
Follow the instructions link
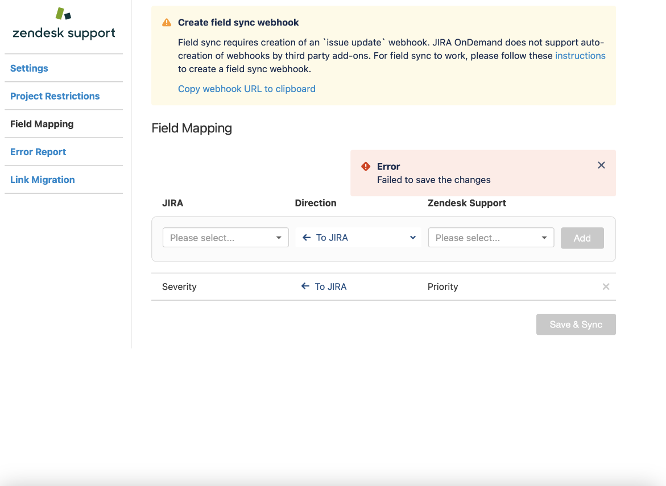coord(580,56)
